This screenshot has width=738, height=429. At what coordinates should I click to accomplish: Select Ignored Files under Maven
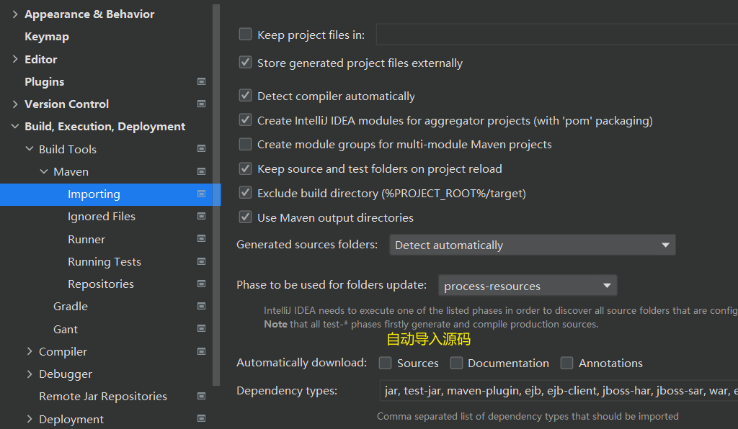click(x=101, y=216)
